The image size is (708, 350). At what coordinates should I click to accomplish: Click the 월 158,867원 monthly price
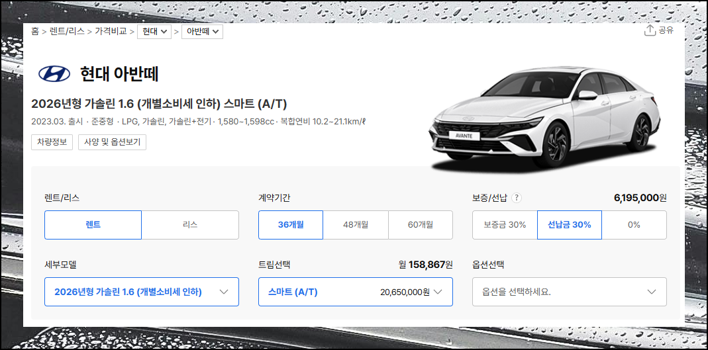point(426,265)
